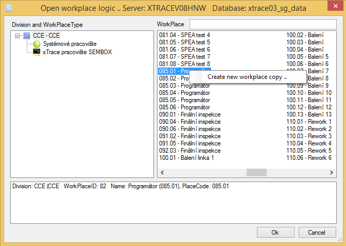Collapse the CCE - CCE tree node
This screenshot has height=246, width=346.
coord(18,36)
